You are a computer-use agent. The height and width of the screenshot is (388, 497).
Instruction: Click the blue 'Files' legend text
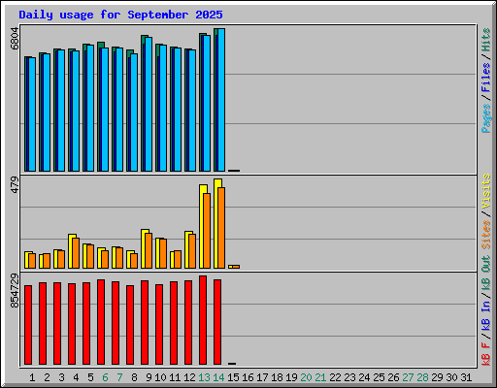485,78
